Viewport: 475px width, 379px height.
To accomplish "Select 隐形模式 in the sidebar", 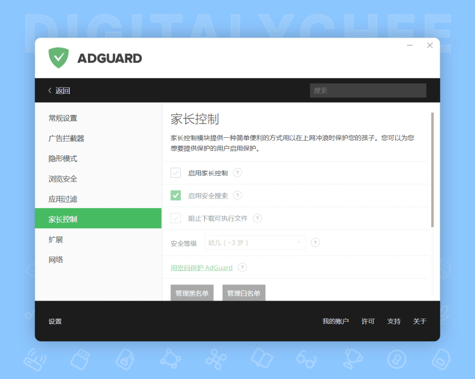I will point(98,159).
